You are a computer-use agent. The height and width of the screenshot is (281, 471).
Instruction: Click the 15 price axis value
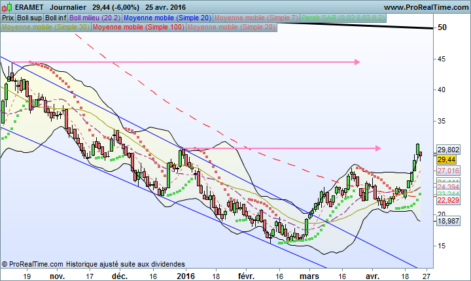tap(442, 246)
